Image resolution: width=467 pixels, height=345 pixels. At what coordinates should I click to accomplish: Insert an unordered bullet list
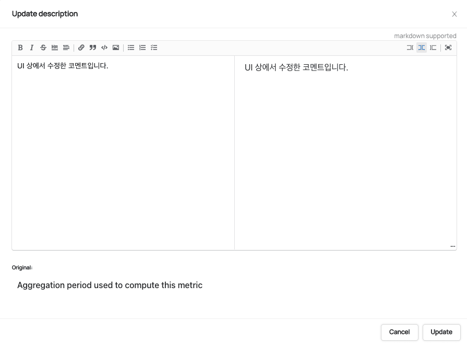[131, 47]
